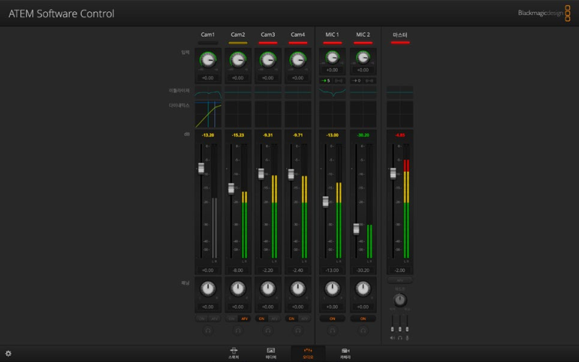Click the Cam4 channel fader handle
The height and width of the screenshot is (362, 579).
coord(291,175)
